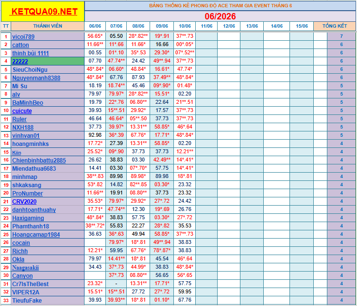357x306 pixels.
Task: Open member link Haxigaming
Action: [x=28, y=218]
